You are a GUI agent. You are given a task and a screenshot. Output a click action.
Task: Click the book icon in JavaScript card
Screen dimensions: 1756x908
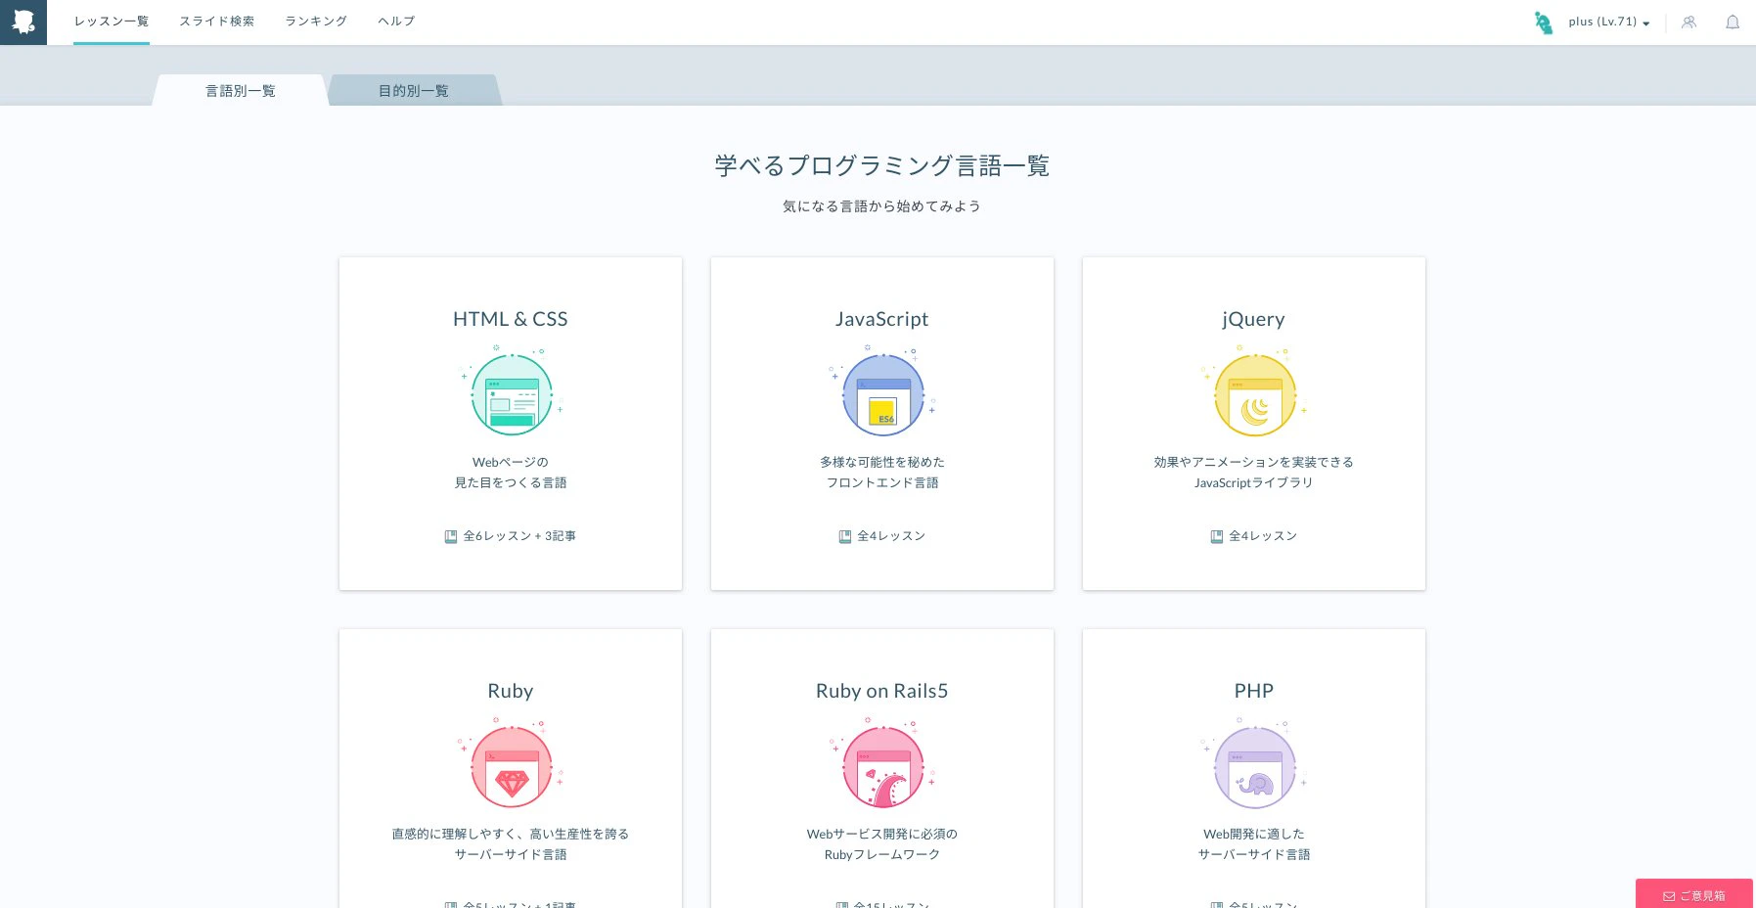[845, 536]
